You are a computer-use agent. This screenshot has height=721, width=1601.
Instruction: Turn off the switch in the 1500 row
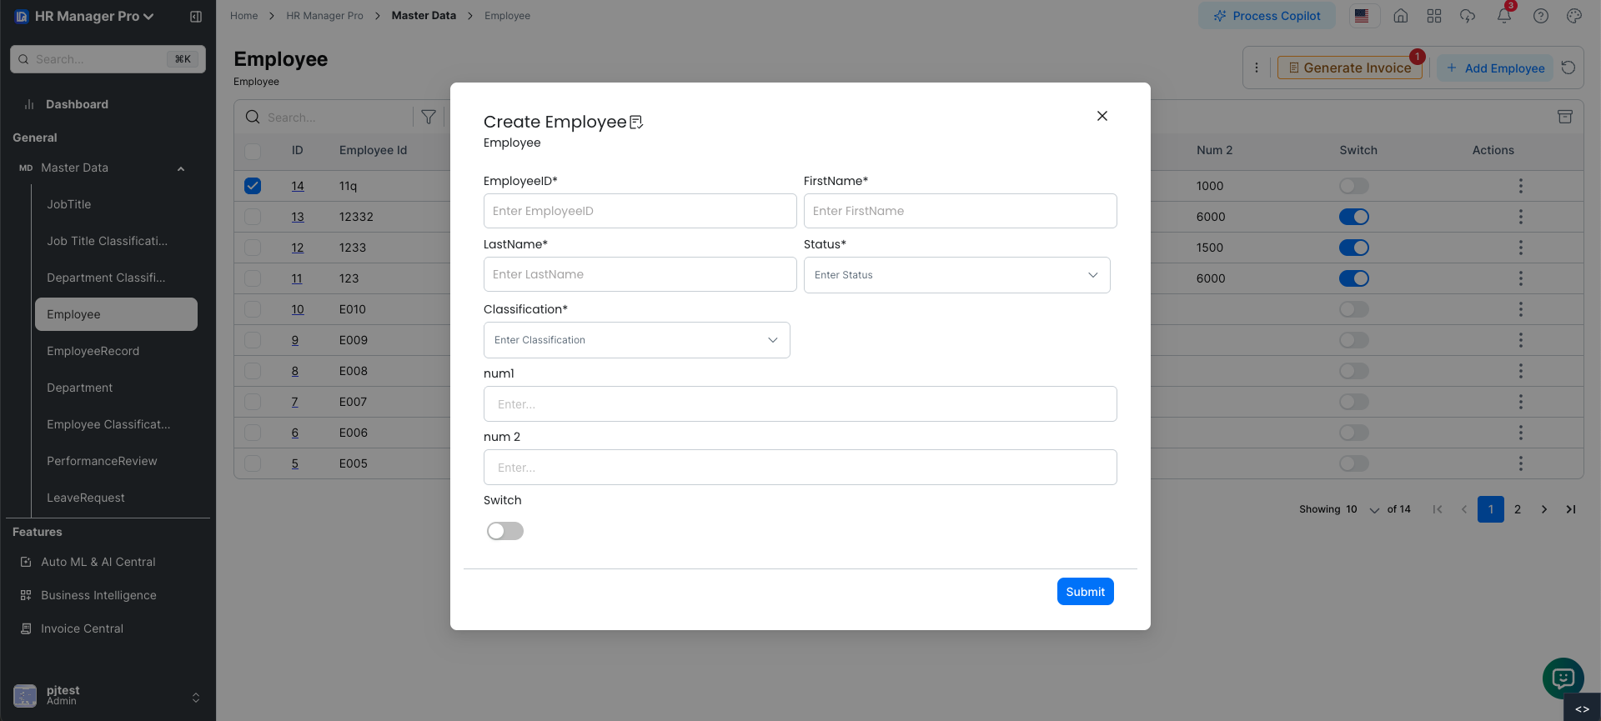[x=1354, y=248]
